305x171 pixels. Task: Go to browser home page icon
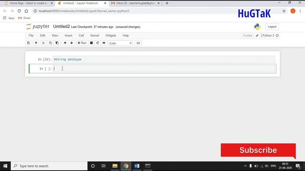[x=26, y=11]
